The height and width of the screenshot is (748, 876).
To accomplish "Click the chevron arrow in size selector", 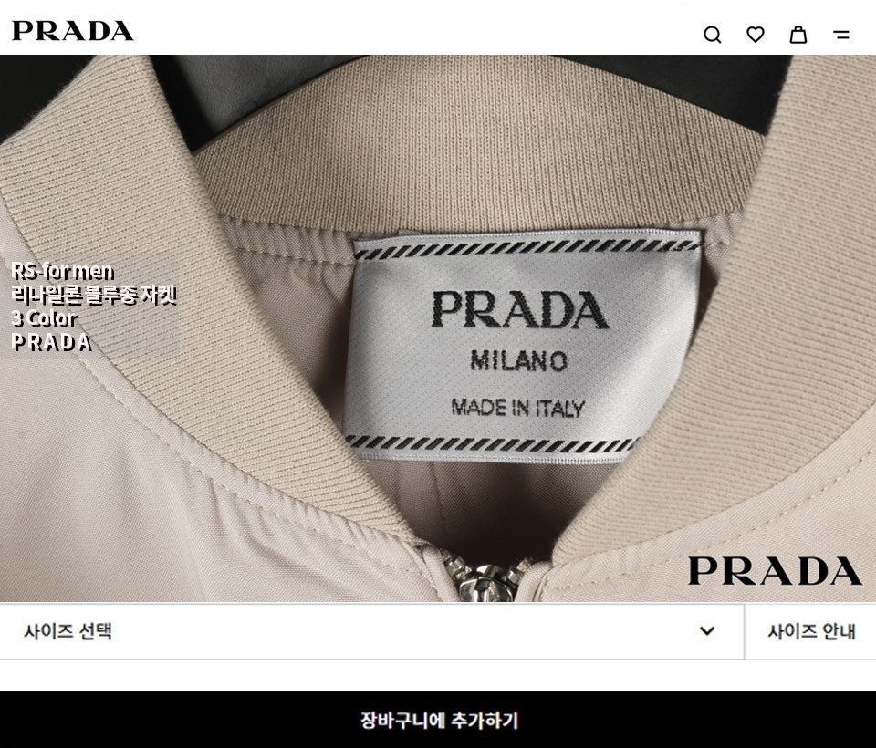I will tap(707, 630).
